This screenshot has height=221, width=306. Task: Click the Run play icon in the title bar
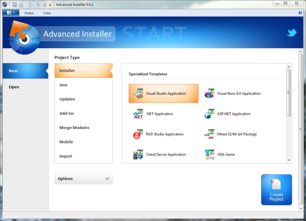(x=31, y=5)
